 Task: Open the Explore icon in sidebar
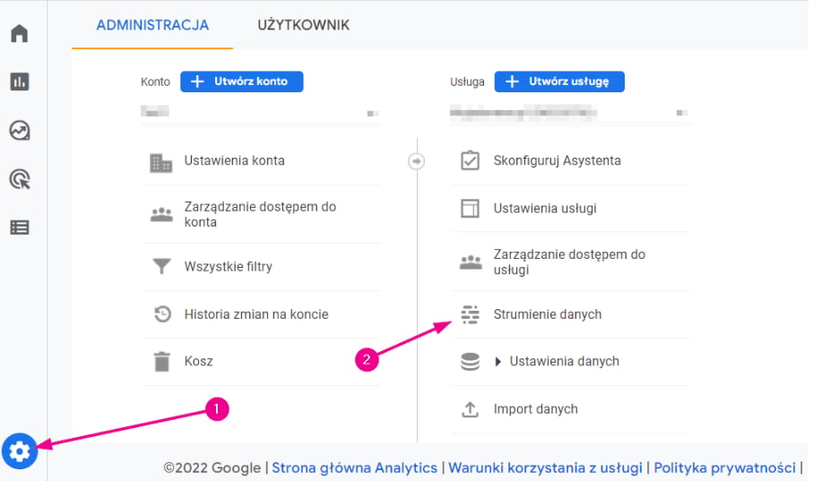point(20,130)
